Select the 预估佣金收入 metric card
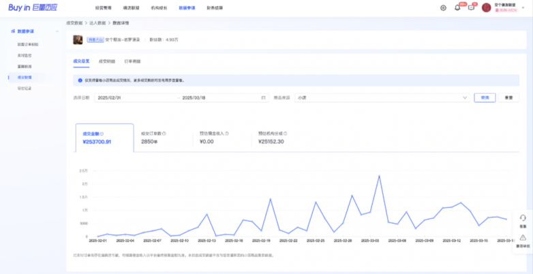The image size is (533, 274). [x=222, y=137]
